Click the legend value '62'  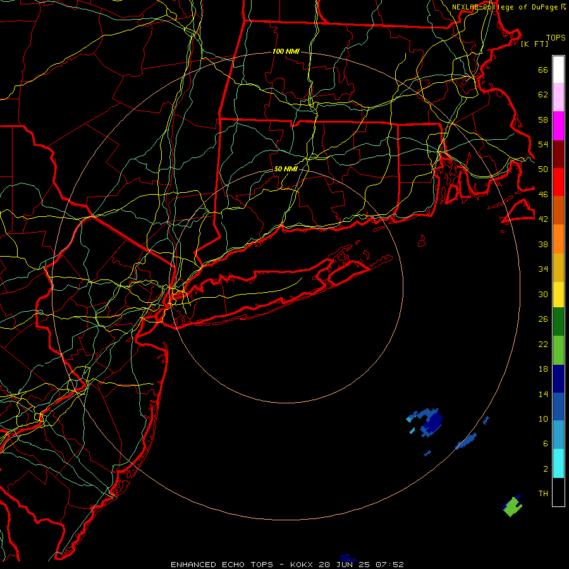[543, 95]
